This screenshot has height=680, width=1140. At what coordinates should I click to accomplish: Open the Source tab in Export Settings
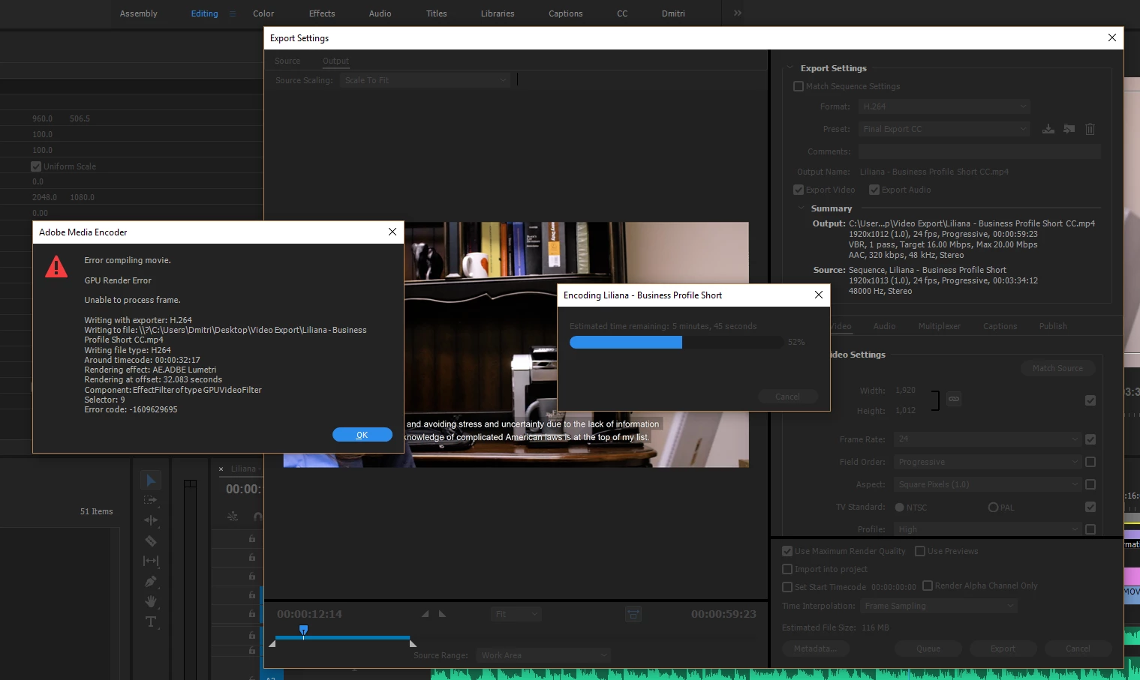(287, 61)
